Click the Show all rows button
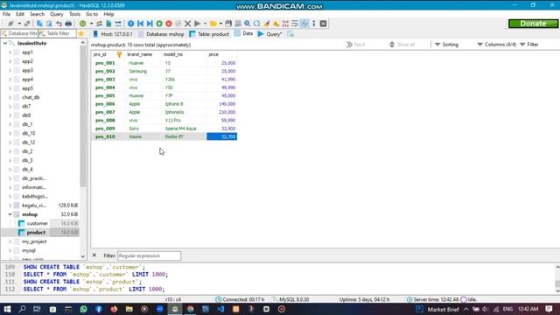560x315 pixels. 402,45
